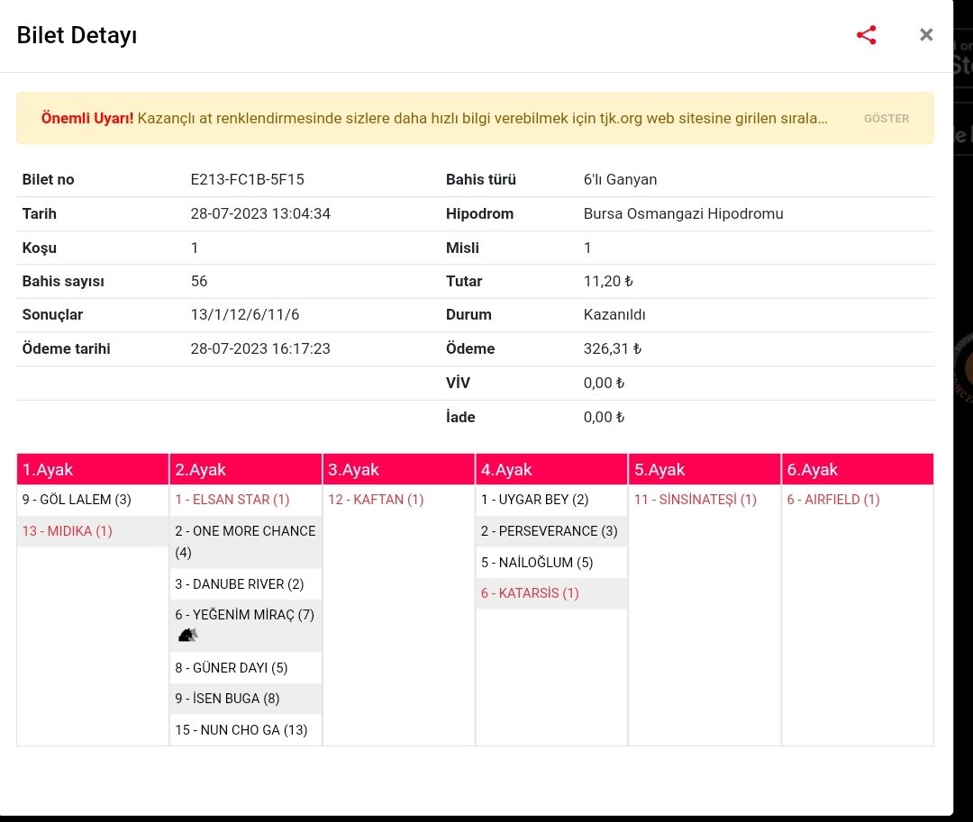This screenshot has width=973, height=822.
Task: Select 1 - ELSAN STAR (1)
Action: (232, 500)
